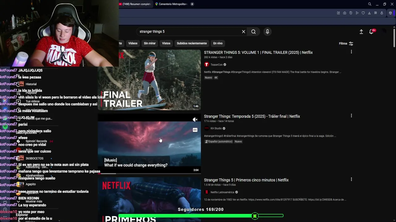Open the browser player (play) icon
This screenshot has width=396, height=222.
(x=357, y=13)
